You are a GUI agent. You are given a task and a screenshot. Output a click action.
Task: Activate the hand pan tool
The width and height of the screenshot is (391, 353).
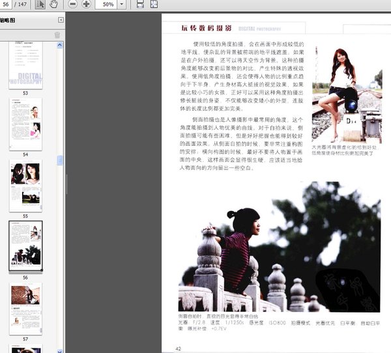coord(54,4)
